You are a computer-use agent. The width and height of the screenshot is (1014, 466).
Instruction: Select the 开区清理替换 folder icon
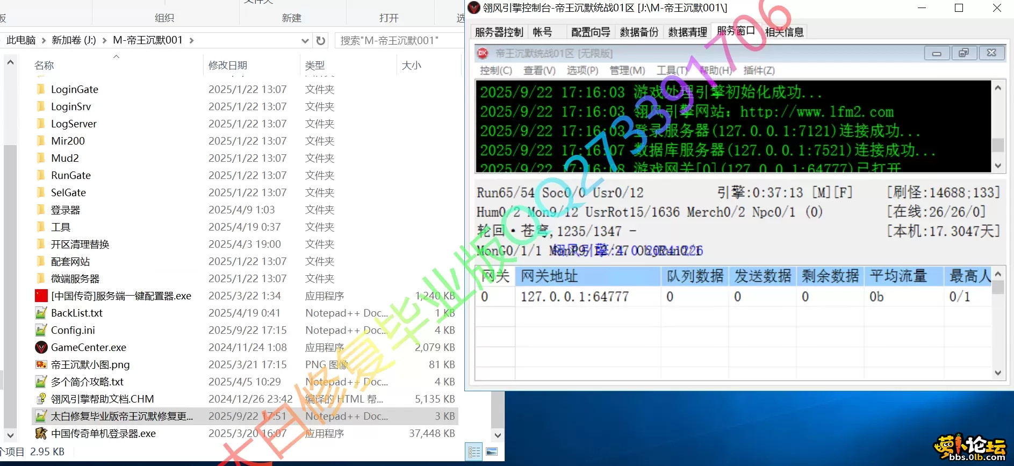coord(41,244)
